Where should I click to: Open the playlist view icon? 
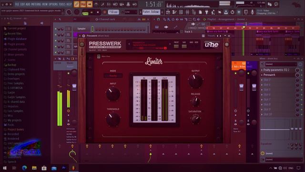click(x=168, y=12)
